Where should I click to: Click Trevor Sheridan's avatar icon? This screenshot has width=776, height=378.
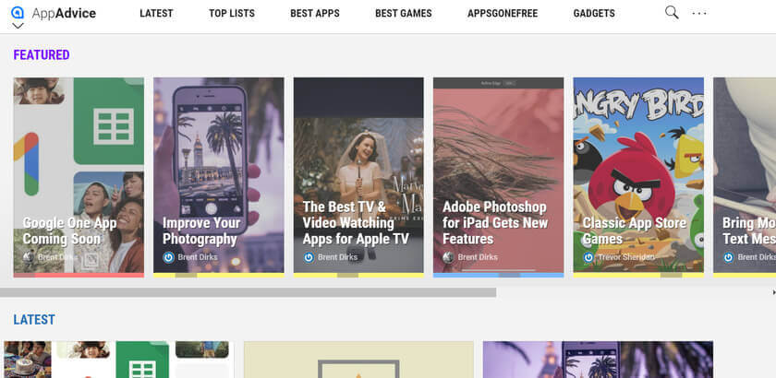pyautogui.click(x=588, y=257)
